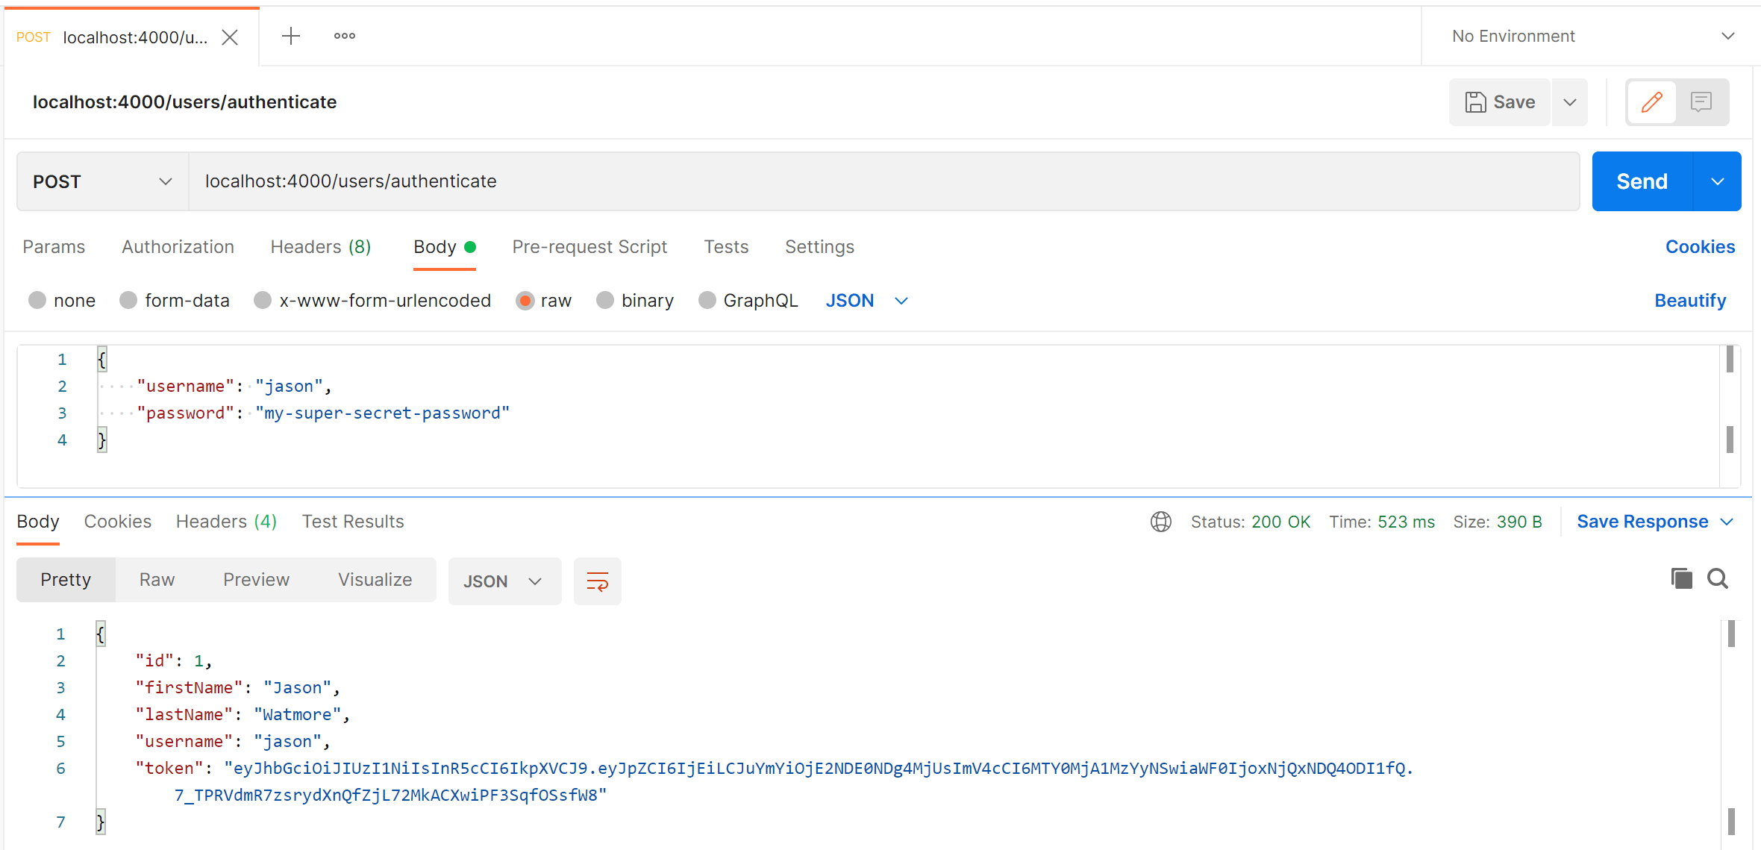The image size is (1761, 850).
Task: Open the Raw response view tab
Action: click(x=157, y=580)
